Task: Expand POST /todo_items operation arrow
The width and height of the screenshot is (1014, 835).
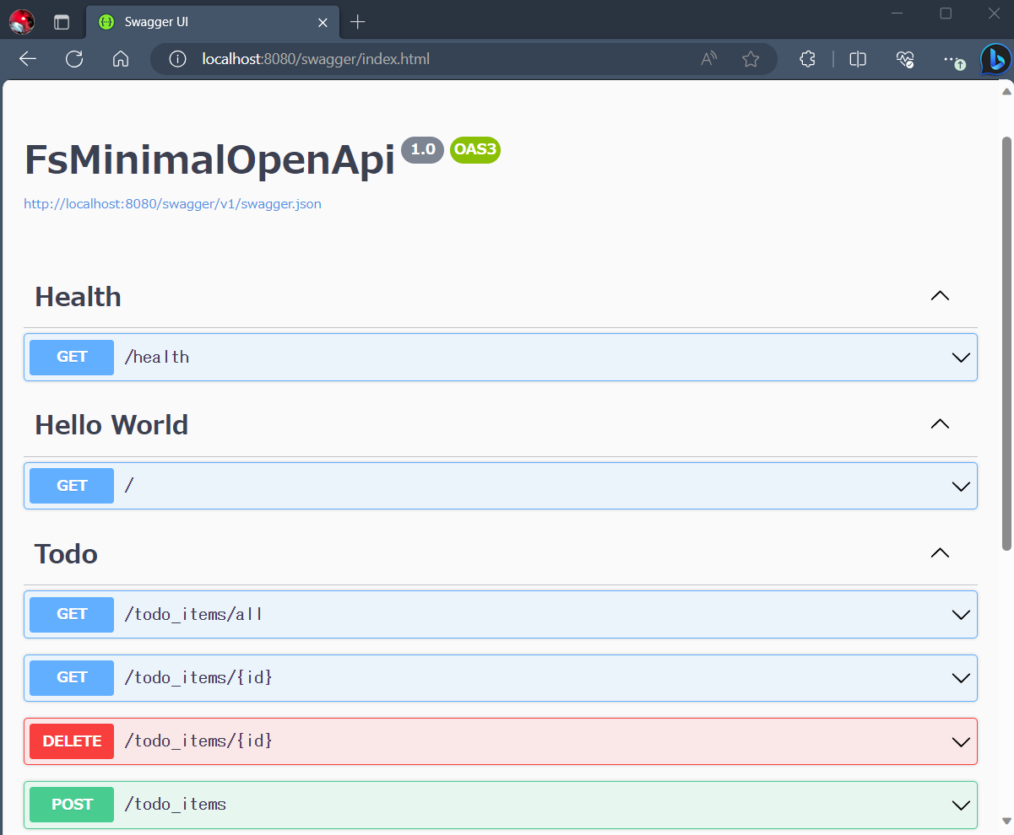Action: 961,805
